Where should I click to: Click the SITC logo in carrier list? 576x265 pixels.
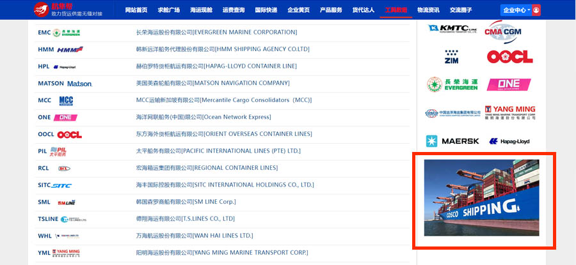tap(62, 185)
